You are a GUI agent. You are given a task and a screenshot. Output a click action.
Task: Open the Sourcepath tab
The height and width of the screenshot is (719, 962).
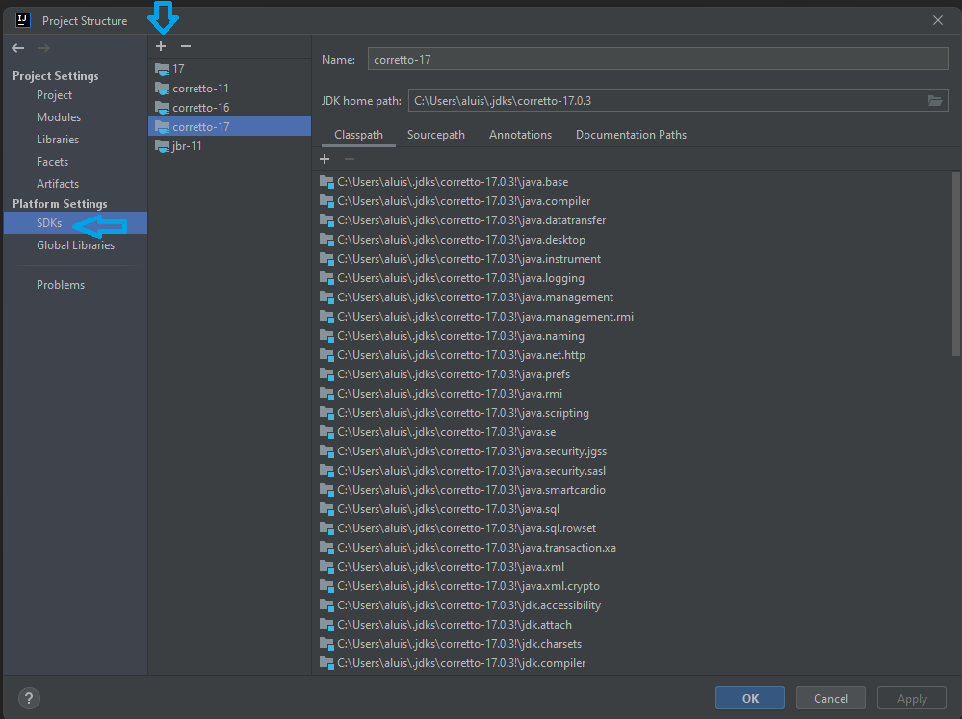click(x=435, y=135)
